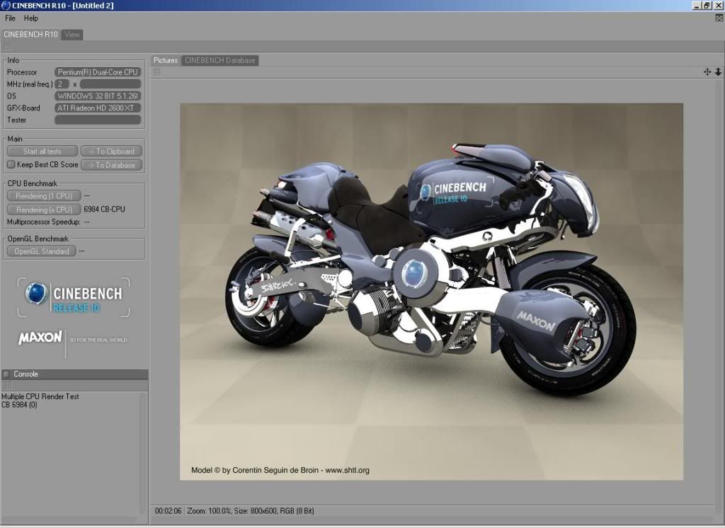Click the MAXON logo
Viewport: 725px width, 528px height.
pyautogui.click(x=40, y=338)
